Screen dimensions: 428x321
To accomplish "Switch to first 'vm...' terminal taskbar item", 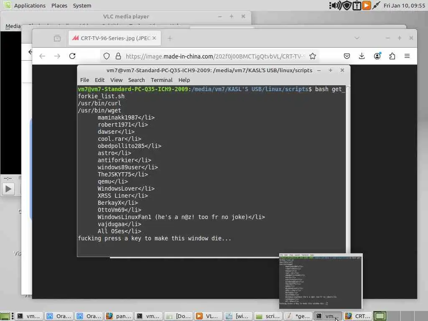I will [x=29, y=316].
